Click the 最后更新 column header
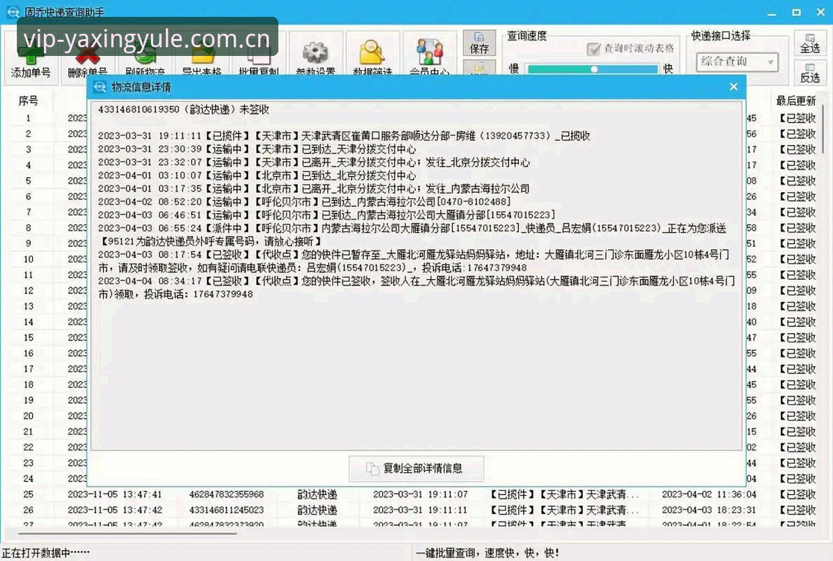Image resolution: width=833 pixels, height=561 pixels. 796,100
